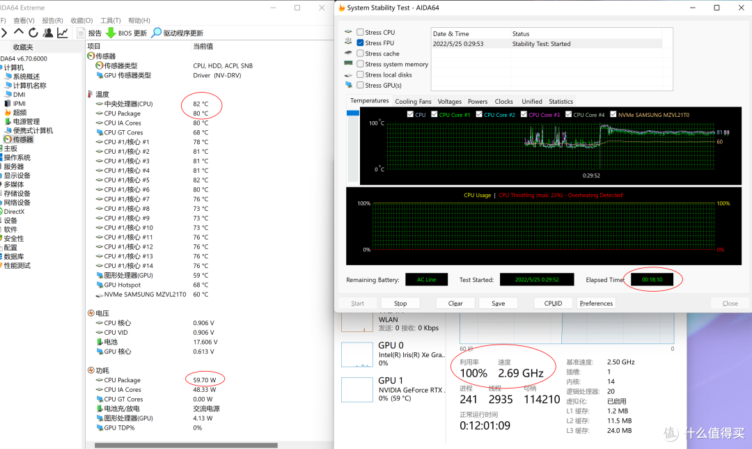Select the 传感器 sensor icon in sidebar
This screenshot has height=449, width=752.
7,139
